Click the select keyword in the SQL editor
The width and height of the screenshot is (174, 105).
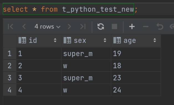15,9
